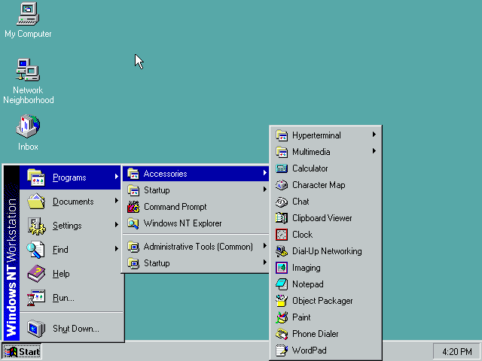Click the Documents folder icon
482x361 pixels.
click(36, 202)
